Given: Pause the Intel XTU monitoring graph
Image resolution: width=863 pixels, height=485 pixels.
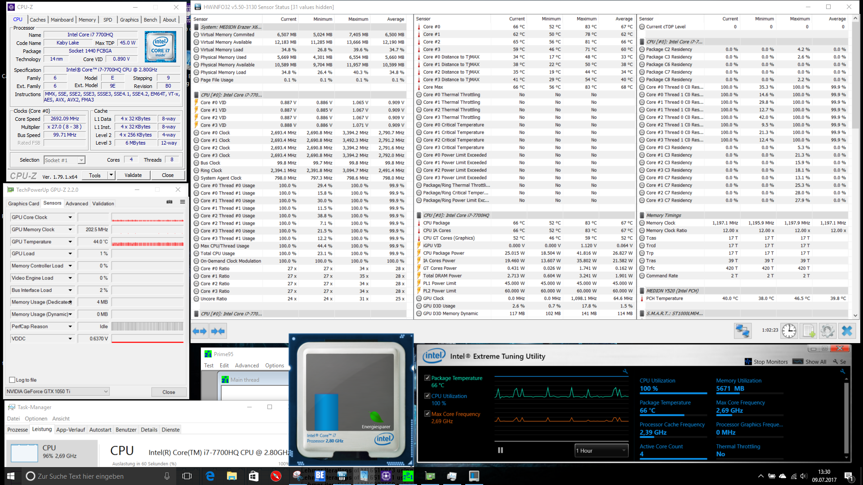Looking at the screenshot, I should (500, 450).
